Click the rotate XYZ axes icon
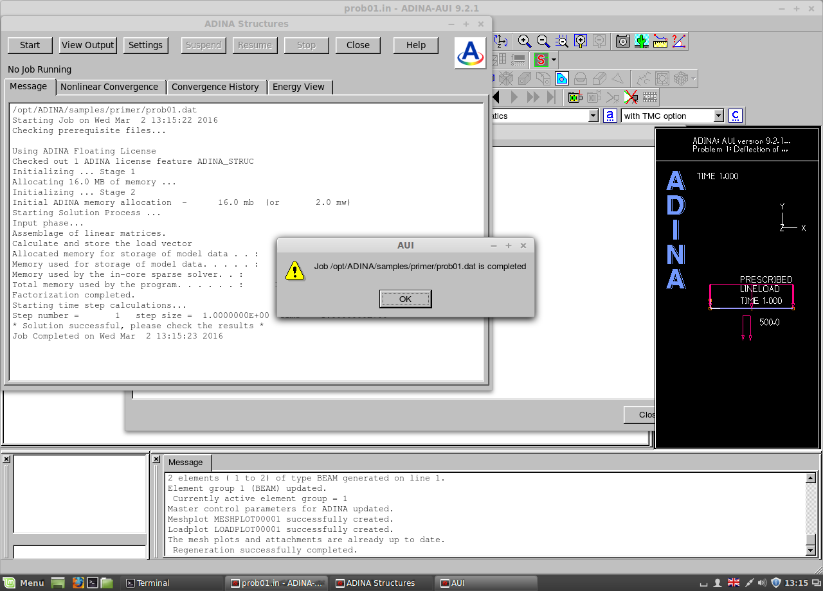The width and height of the screenshot is (823, 591). 502,42
